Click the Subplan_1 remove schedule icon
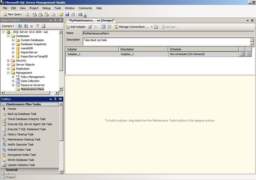This screenshot has height=180, width=256. [x=249, y=54]
